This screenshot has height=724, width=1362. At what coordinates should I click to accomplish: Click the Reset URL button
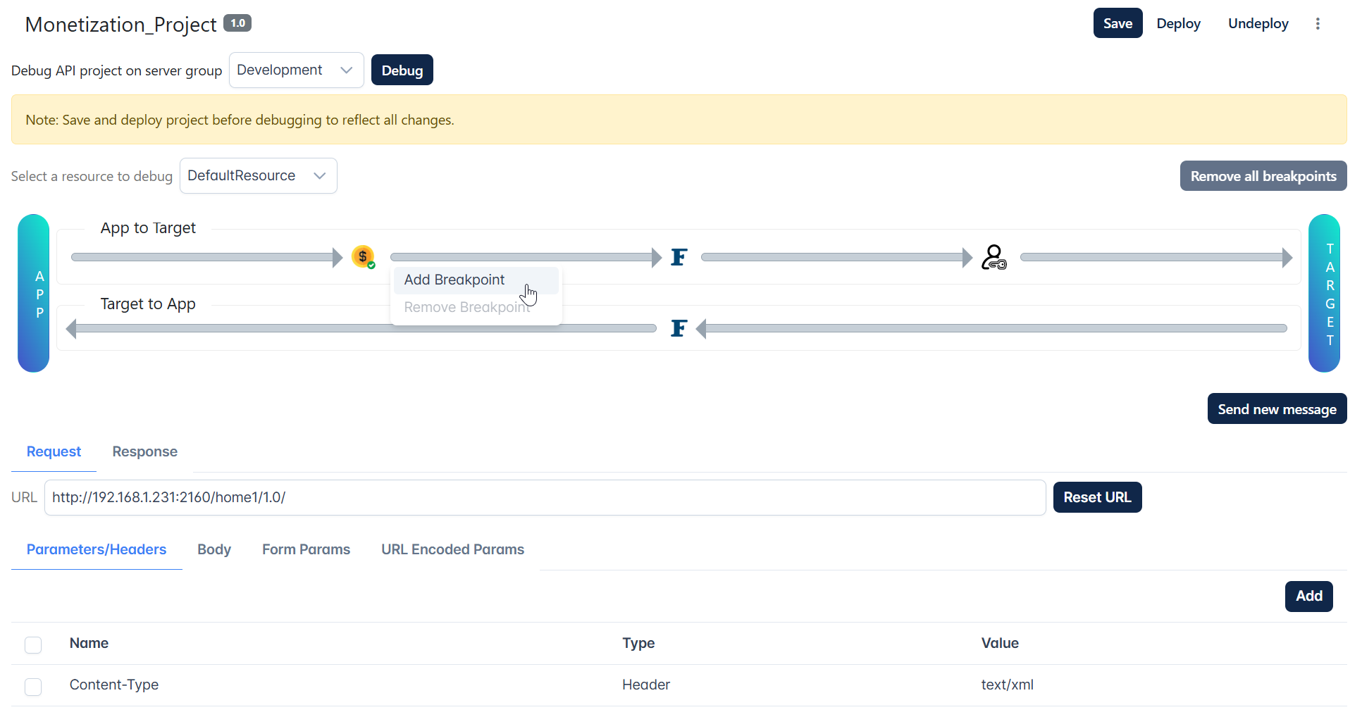pos(1097,497)
